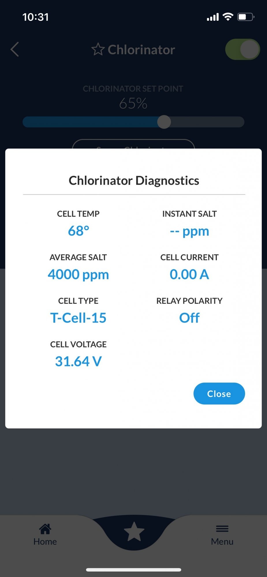
Task: Tap the Relay Polarity Off value
Action: [x=189, y=318]
